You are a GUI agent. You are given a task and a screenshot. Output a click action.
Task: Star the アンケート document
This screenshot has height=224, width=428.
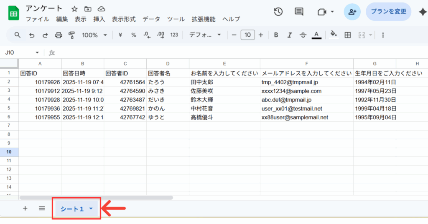tap(74, 9)
